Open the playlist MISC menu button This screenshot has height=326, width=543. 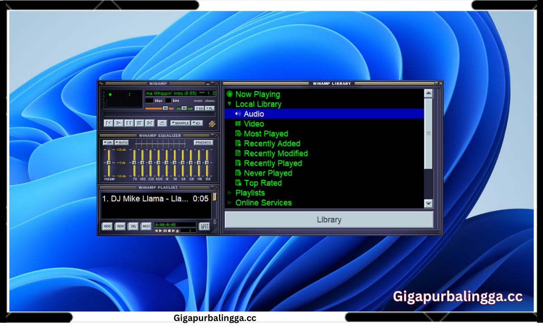coord(146,226)
